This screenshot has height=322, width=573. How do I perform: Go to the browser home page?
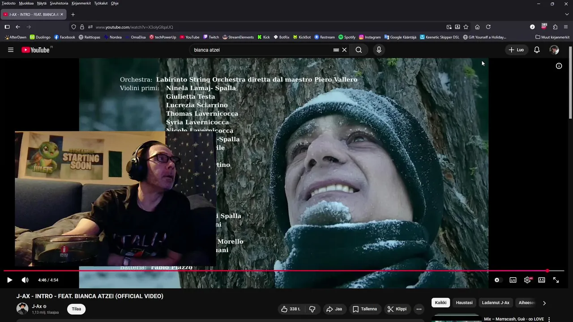(477, 27)
